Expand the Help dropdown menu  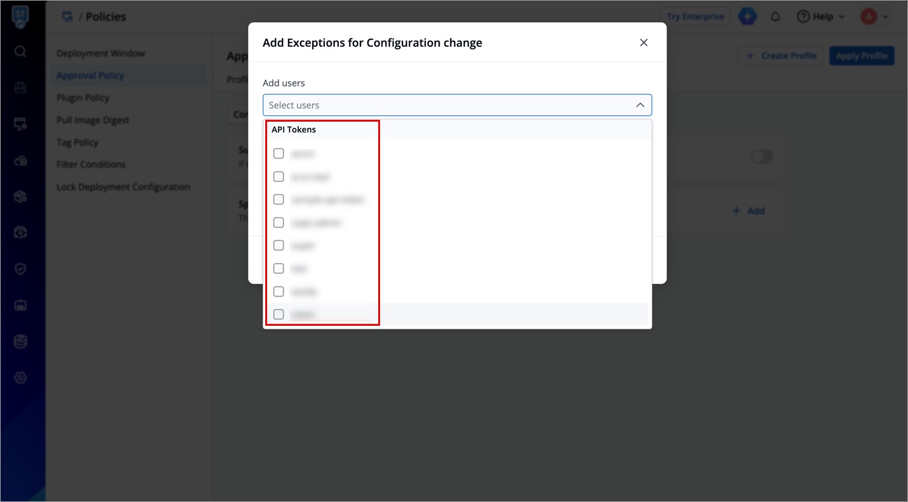[821, 17]
